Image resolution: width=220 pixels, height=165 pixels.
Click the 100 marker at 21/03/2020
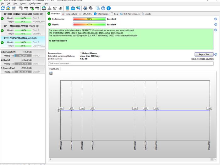coord(135,108)
